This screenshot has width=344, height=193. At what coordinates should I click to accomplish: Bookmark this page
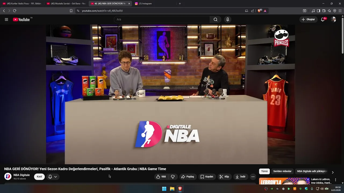click(x=71, y=11)
